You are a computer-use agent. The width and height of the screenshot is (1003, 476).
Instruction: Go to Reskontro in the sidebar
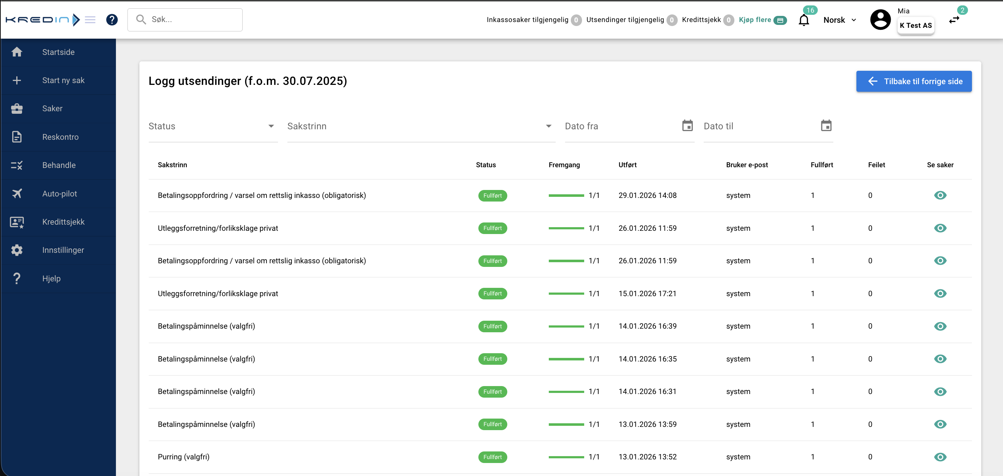pos(60,137)
